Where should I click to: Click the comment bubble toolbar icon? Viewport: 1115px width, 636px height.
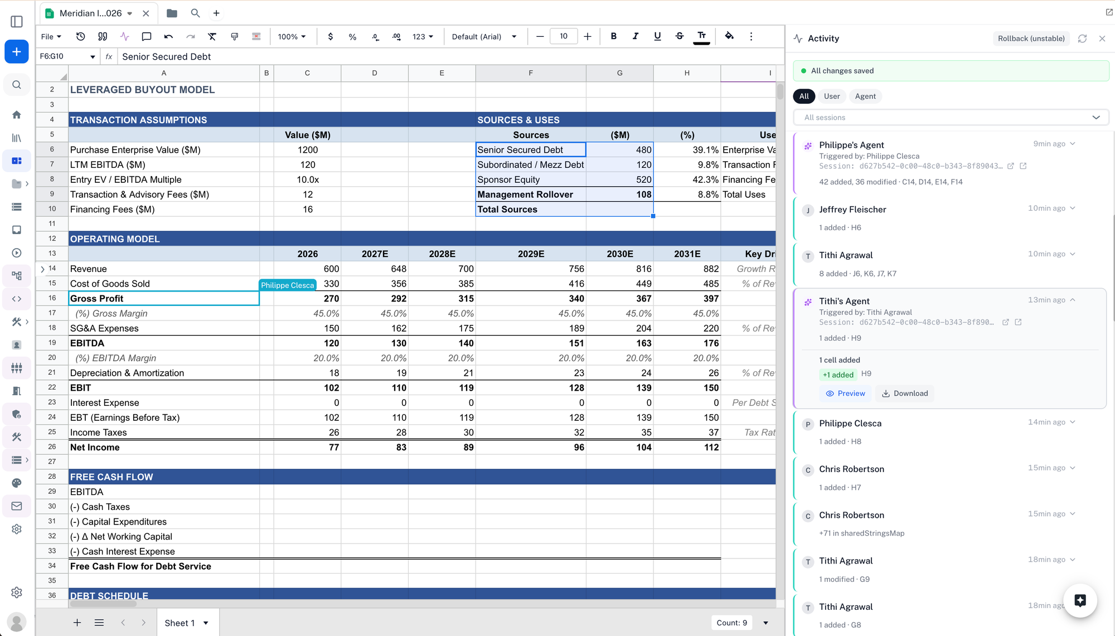pos(147,36)
